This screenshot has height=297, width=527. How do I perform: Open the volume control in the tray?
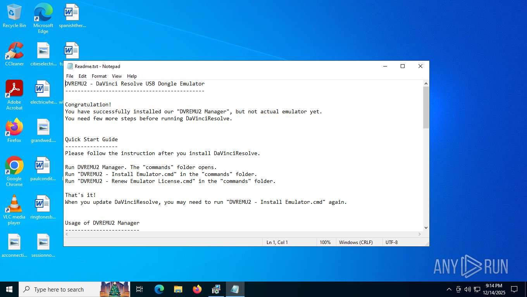tap(468, 289)
